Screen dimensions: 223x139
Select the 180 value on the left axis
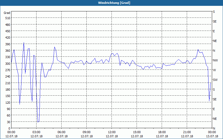[x=8, y=90]
